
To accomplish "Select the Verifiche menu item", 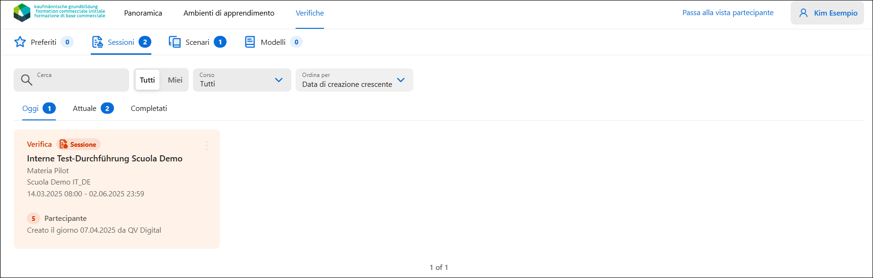I will point(310,13).
